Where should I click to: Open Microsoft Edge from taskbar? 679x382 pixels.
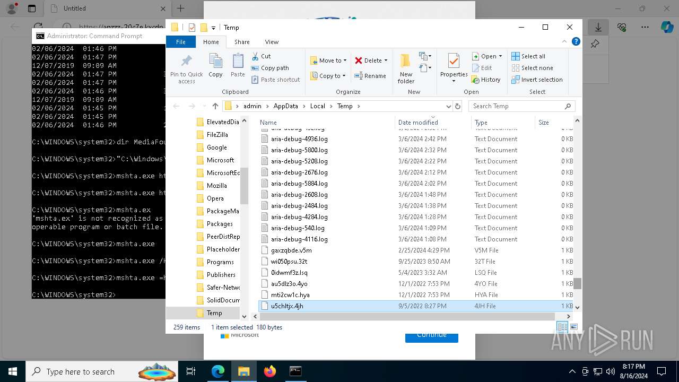click(x=218, y=371)
